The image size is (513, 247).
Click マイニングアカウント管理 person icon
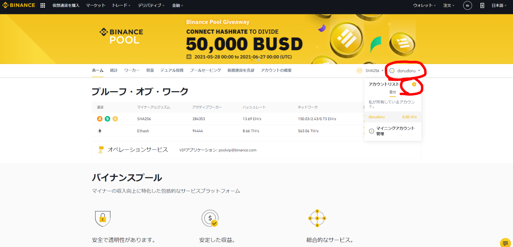tap(372, 131)
